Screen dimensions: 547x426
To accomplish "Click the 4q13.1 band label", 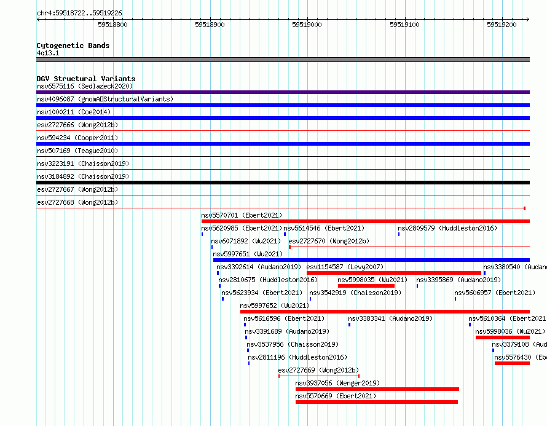I will point(48,53).
